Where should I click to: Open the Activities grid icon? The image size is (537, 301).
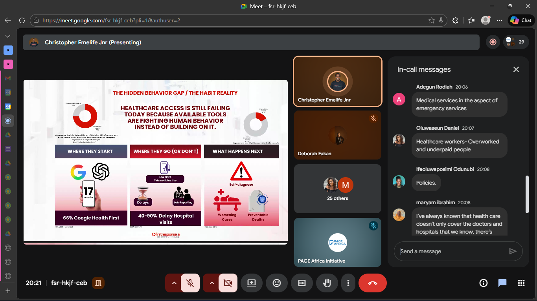pyautogui.click(x=521, y=283)
